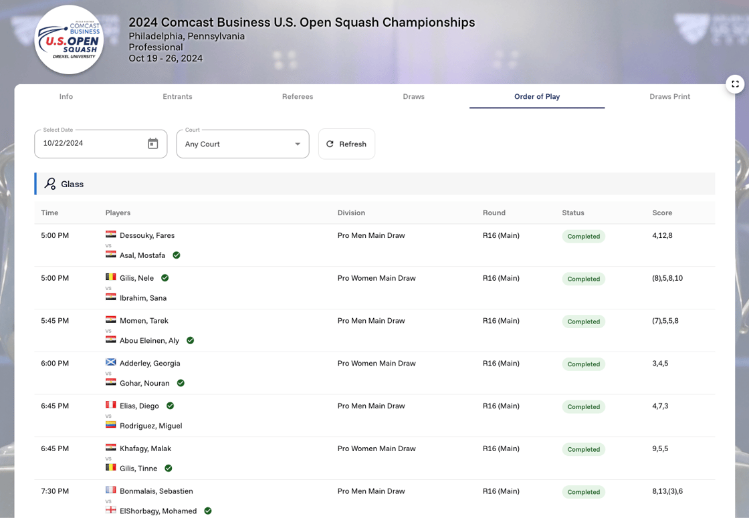The width and height of the screenshot is (749, 518).
Task: Switch to the Info tab
Action: click(66, 96)
